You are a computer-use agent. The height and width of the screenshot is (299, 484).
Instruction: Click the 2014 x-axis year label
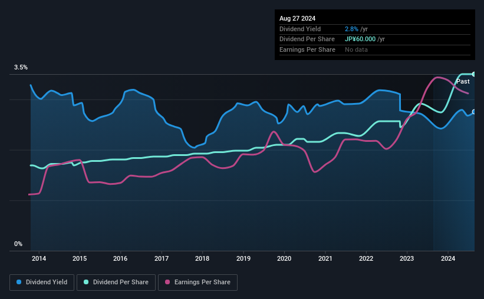(x=39, y=258)
